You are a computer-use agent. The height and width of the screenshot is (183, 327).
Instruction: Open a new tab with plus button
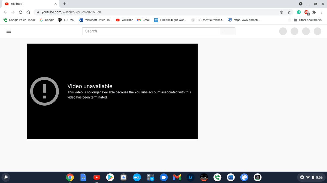point(65,4)
